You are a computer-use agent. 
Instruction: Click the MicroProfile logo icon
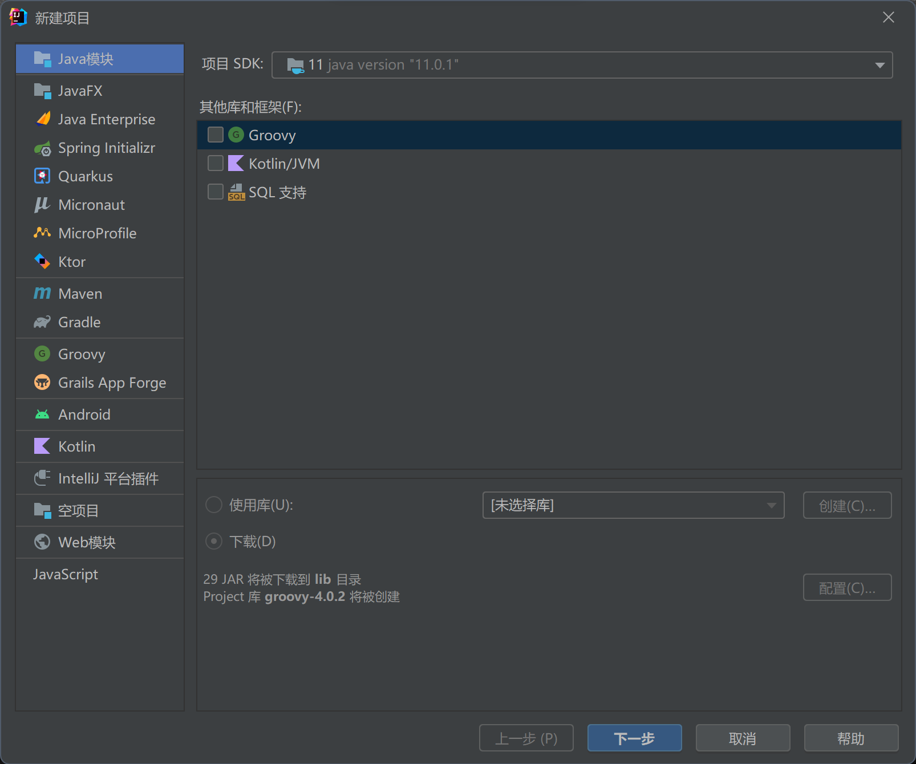pos(42,233)
